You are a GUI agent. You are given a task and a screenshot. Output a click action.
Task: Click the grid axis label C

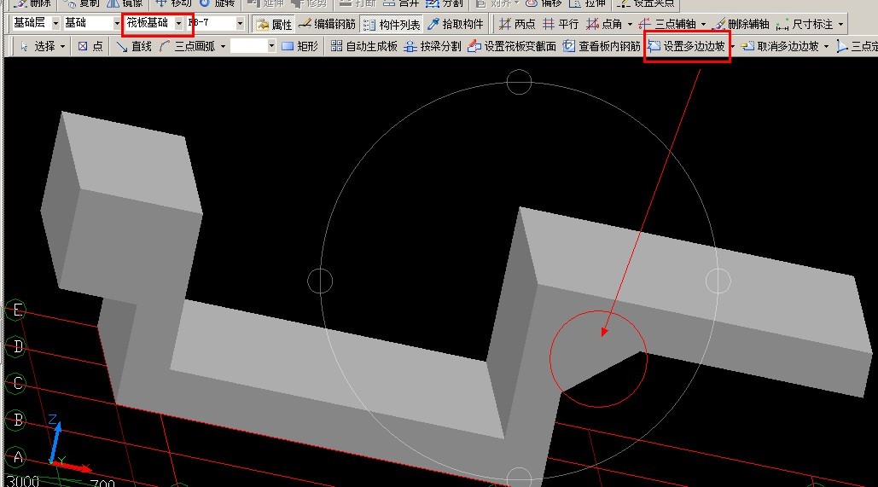(17, 383)
